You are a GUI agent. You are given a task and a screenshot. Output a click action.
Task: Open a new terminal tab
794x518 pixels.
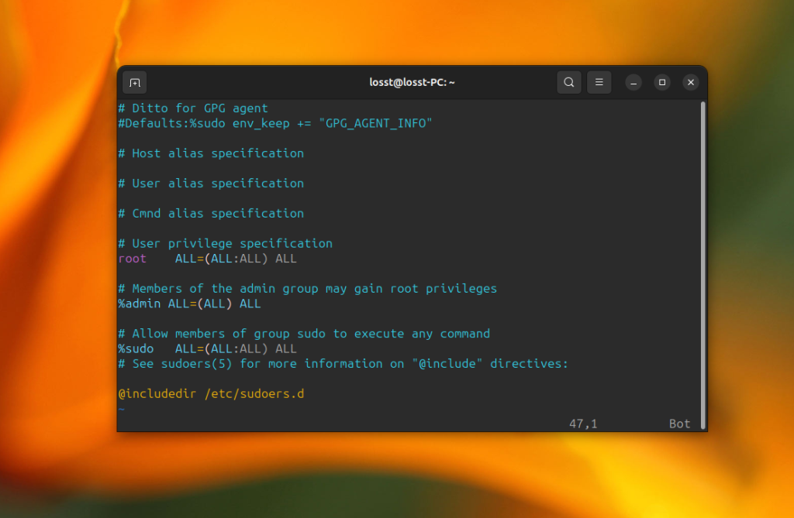pyautogui.click(x=135, y=82)
